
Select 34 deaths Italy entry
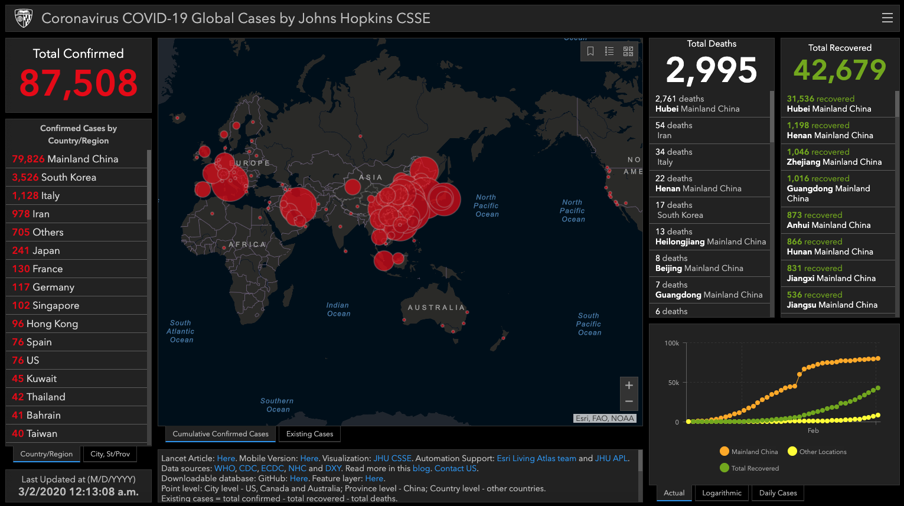coord(710,157)
